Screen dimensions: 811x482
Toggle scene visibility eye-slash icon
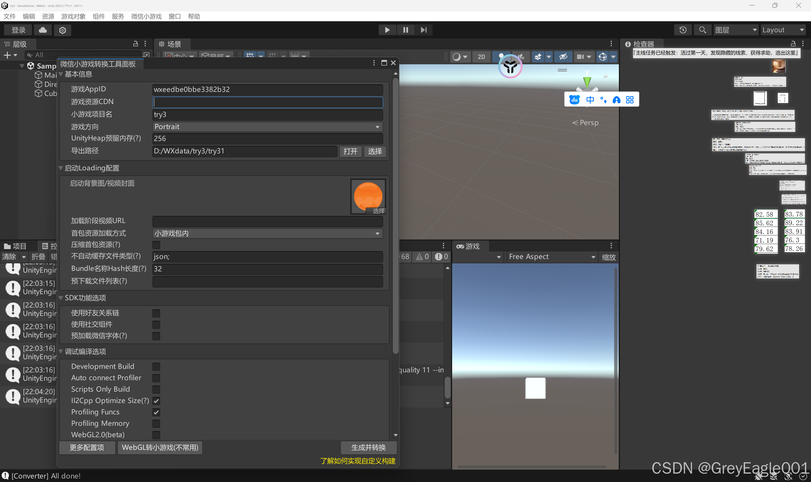point(563,57)
